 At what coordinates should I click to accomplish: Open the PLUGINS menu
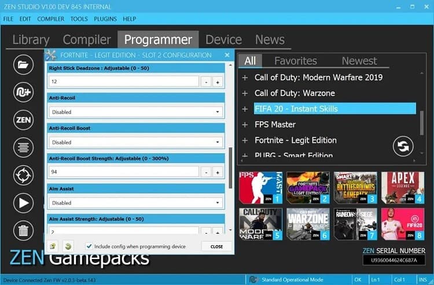[x=105, y=19]
